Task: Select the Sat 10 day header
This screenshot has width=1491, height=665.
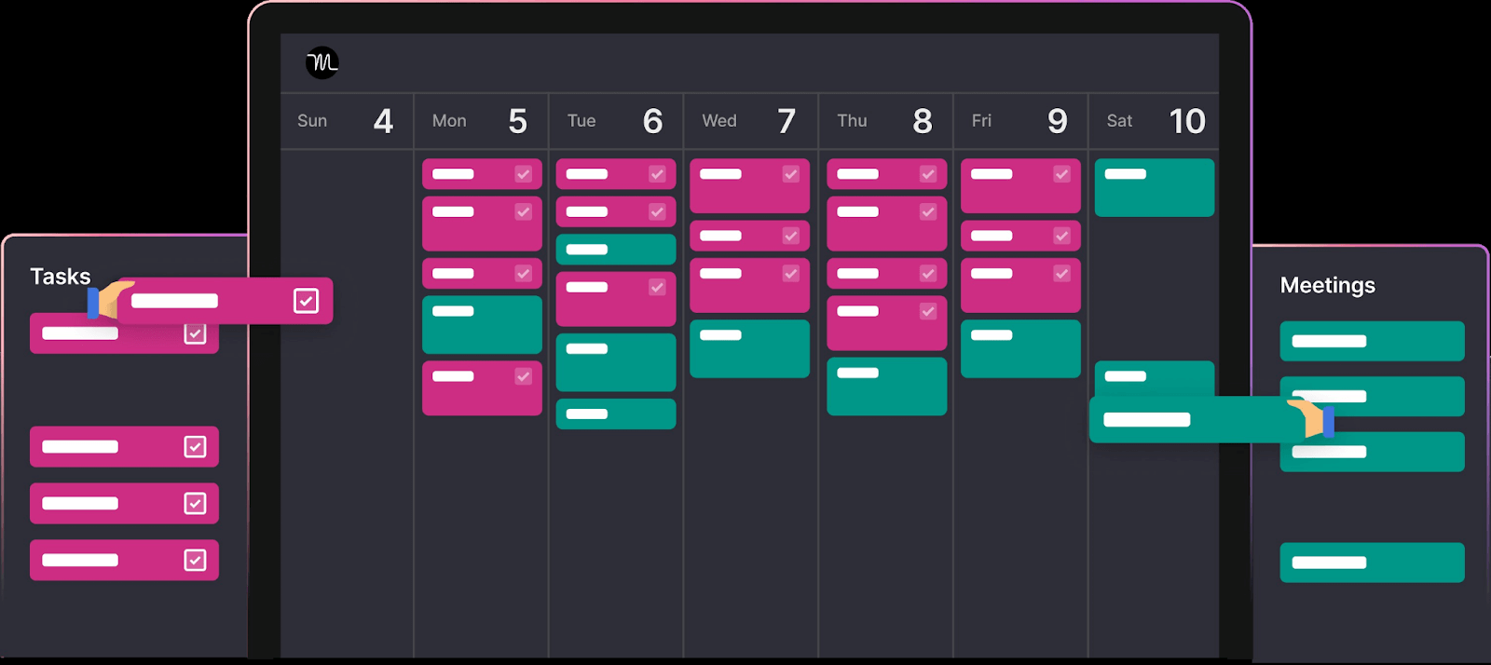Action: click(1154, 121)
